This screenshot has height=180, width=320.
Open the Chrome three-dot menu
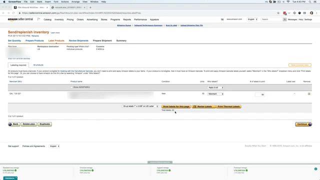(x=316, y=13)
